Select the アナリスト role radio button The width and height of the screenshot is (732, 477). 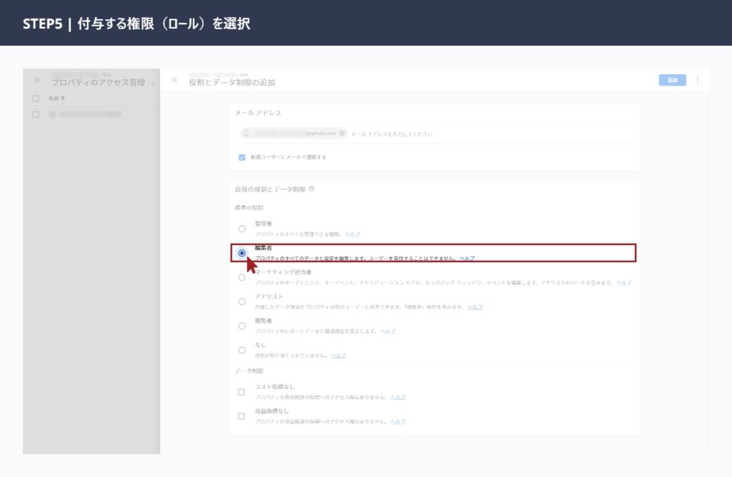coord(242,301)
